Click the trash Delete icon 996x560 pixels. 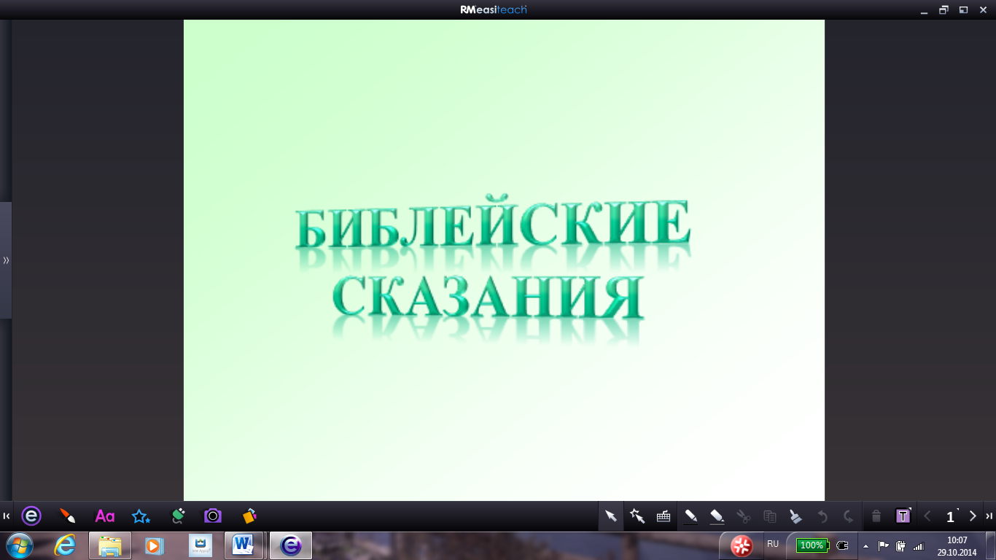coord(876,516)
